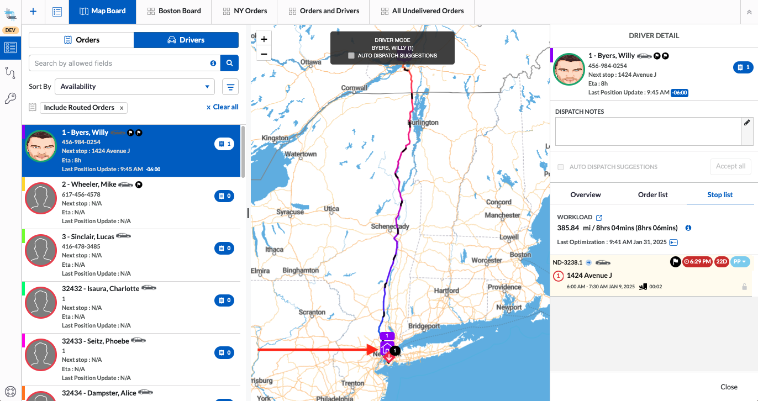The width and height of the screenshot is (758, 401).
Task: Open the dispatch board sidebar icon
Action: coord(10,48)
